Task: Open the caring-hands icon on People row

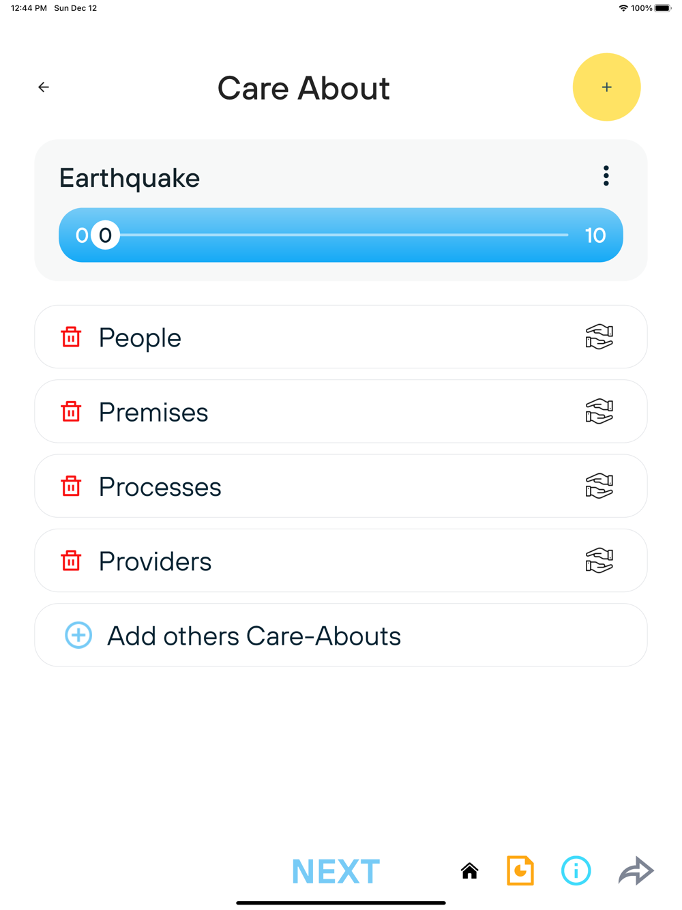Action: pos(599,337)
